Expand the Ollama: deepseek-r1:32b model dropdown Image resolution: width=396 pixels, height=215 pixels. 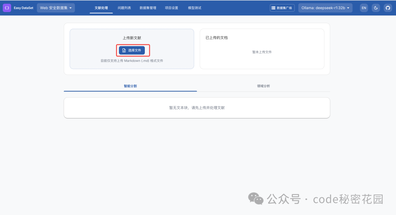click(325, 8)
